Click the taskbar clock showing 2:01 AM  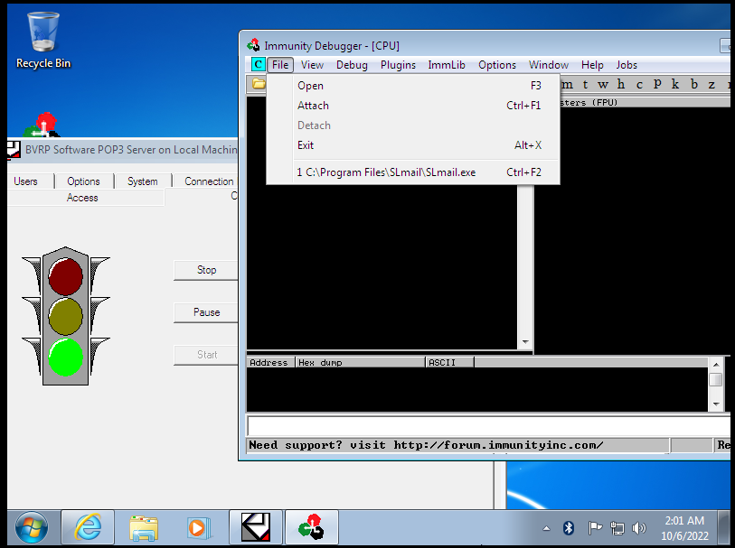(x=684, y=528)
